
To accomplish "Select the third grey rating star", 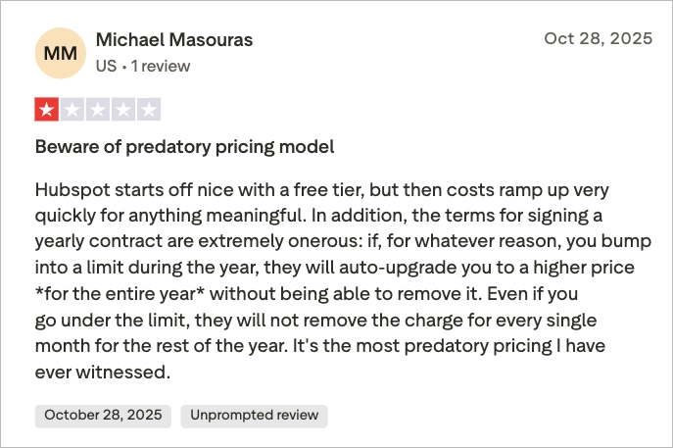I will point(98,110).
